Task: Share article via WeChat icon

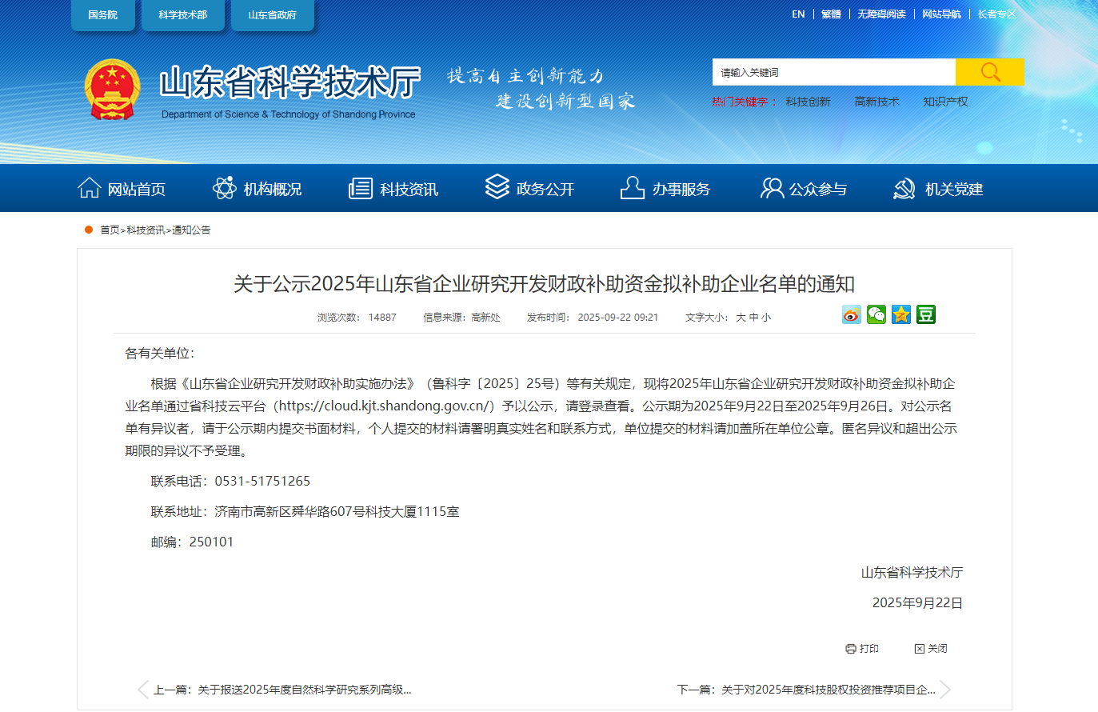Action: [876, 315]
